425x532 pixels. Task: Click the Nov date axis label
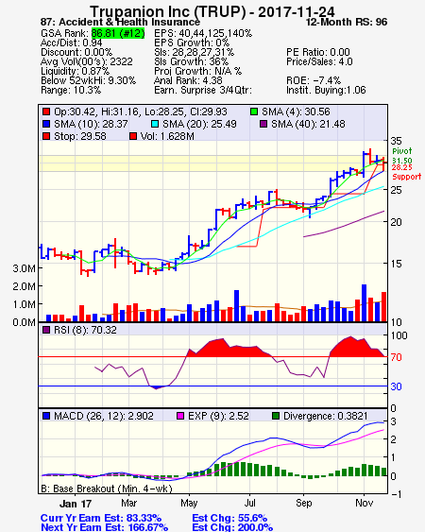coord(364,503)
